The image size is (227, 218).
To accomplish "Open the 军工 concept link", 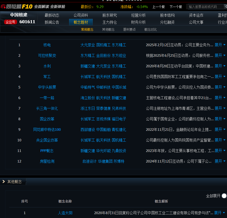I will tap(47, 77).
